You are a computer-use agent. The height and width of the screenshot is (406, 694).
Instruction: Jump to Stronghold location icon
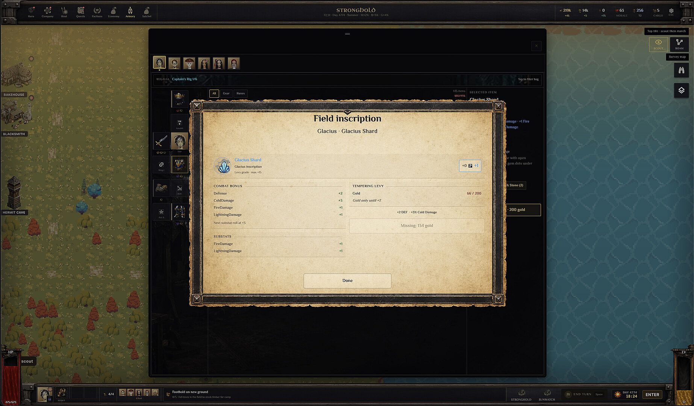pos(521,395)
